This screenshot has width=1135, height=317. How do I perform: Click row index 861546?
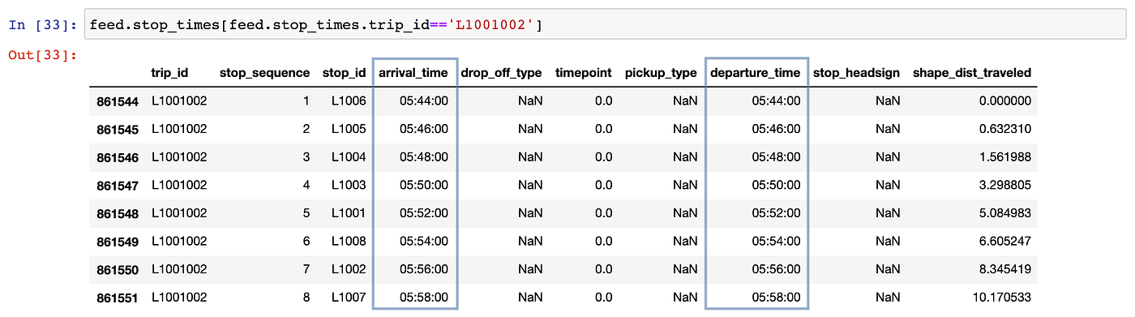[118, 157]
